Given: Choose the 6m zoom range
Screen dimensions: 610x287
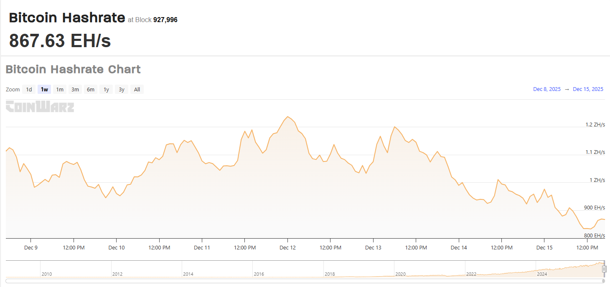Looking at the screenshot, I should click(x=91, y=89).
